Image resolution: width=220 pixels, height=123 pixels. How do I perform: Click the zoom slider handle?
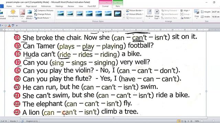[x=214, y=121]
